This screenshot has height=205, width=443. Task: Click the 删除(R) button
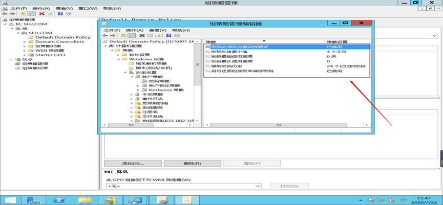(192, 164)
